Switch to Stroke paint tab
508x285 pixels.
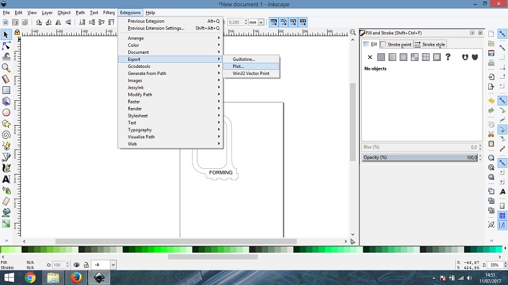tap(396, 44)
